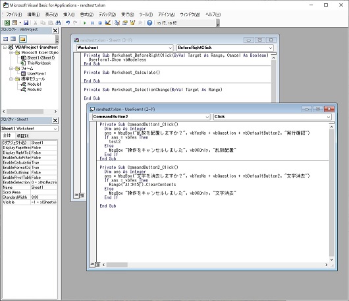Open Project Explorer toolbar icon

117,22
